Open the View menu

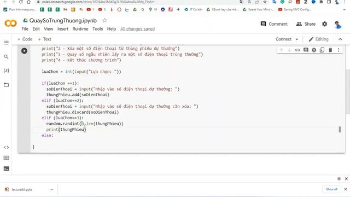(x=49, y=29)
